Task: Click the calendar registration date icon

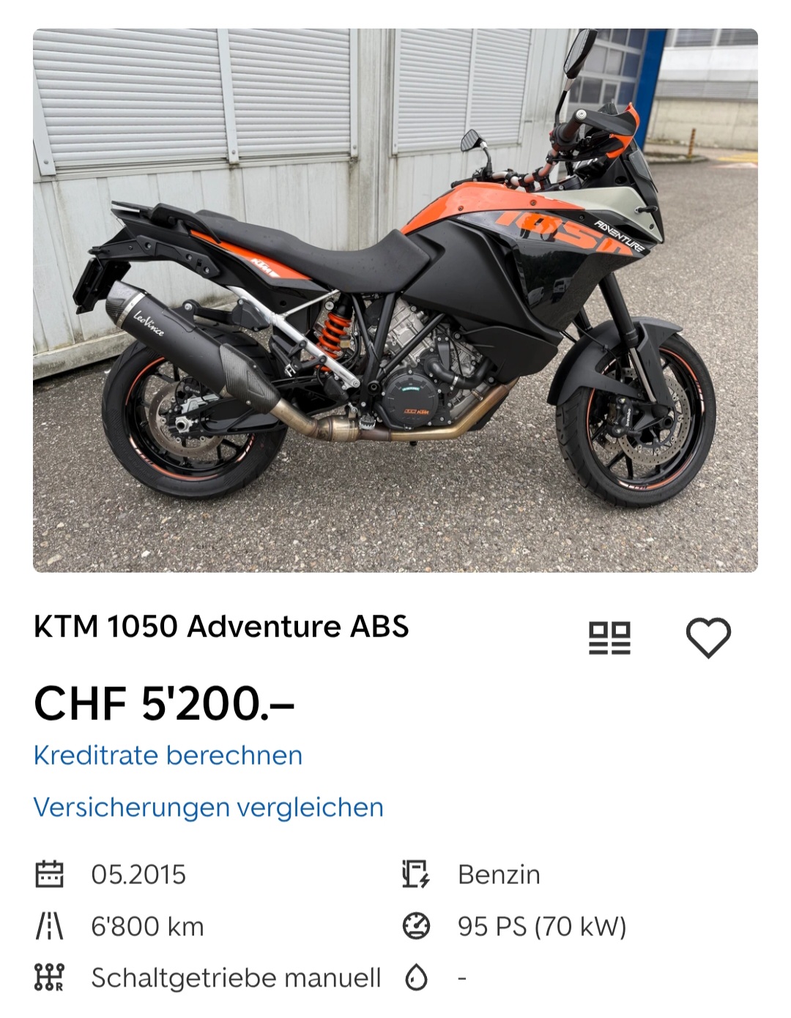Action: click(50, 874)
